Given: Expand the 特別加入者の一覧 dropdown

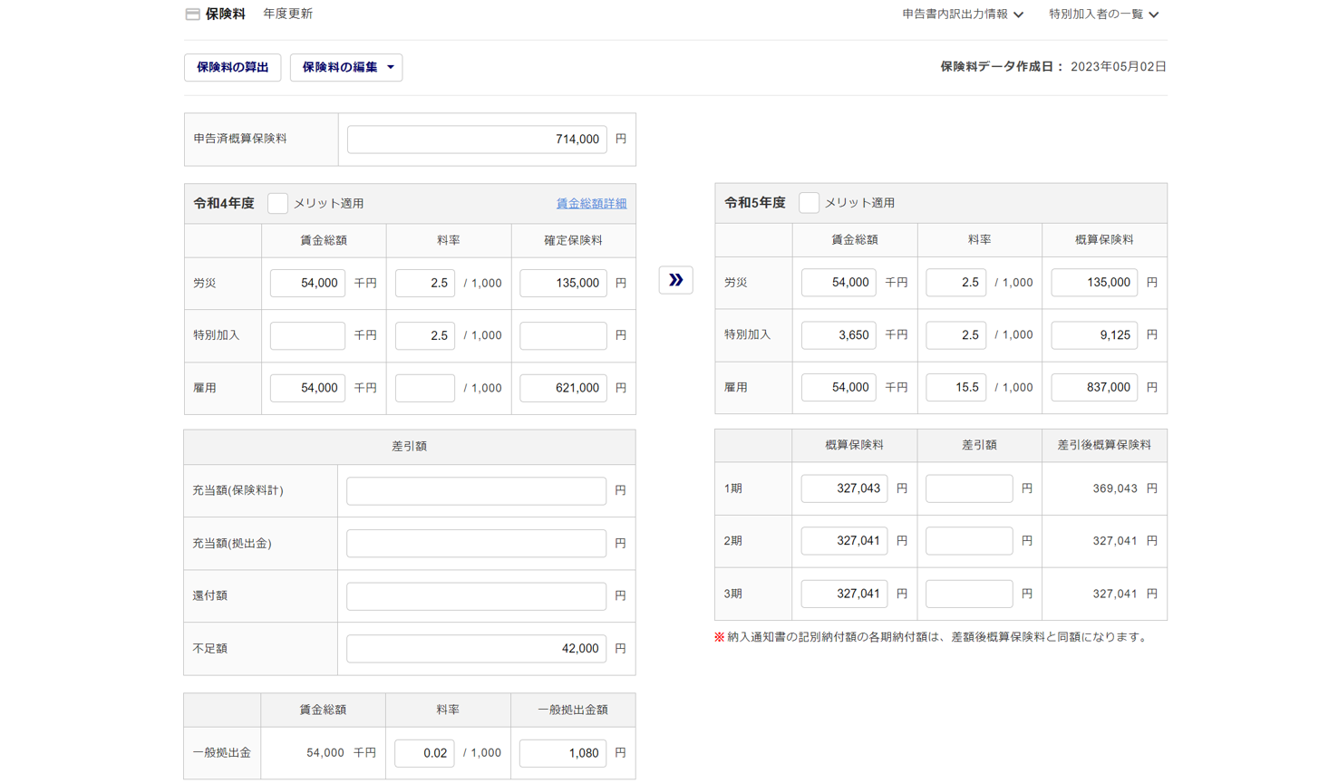Looking at the screenshot, I should click(1103, 14).
